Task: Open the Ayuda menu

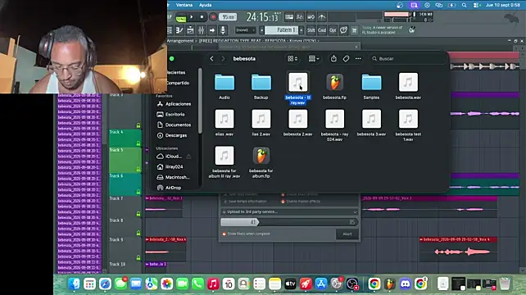Action: pyautogui.click(x=205, y=5)
